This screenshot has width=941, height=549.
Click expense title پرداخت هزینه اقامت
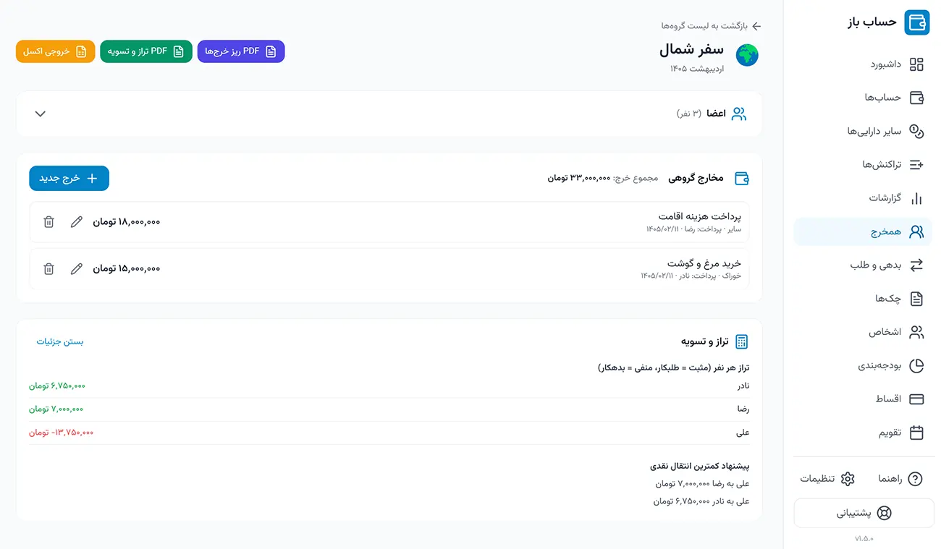coord(700,216)
